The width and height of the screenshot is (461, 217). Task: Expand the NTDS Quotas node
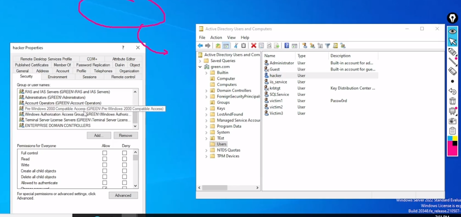pyautogui.click(x=206, y=150)
